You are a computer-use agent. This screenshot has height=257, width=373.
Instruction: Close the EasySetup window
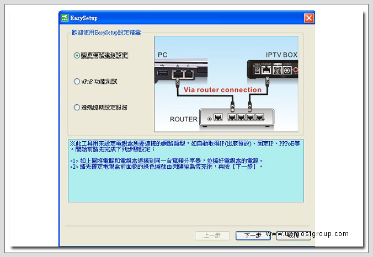click(x=308, y=18)
